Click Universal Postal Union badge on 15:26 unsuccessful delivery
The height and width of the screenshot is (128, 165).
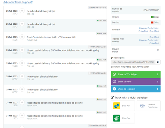click(x=97, y=47)
